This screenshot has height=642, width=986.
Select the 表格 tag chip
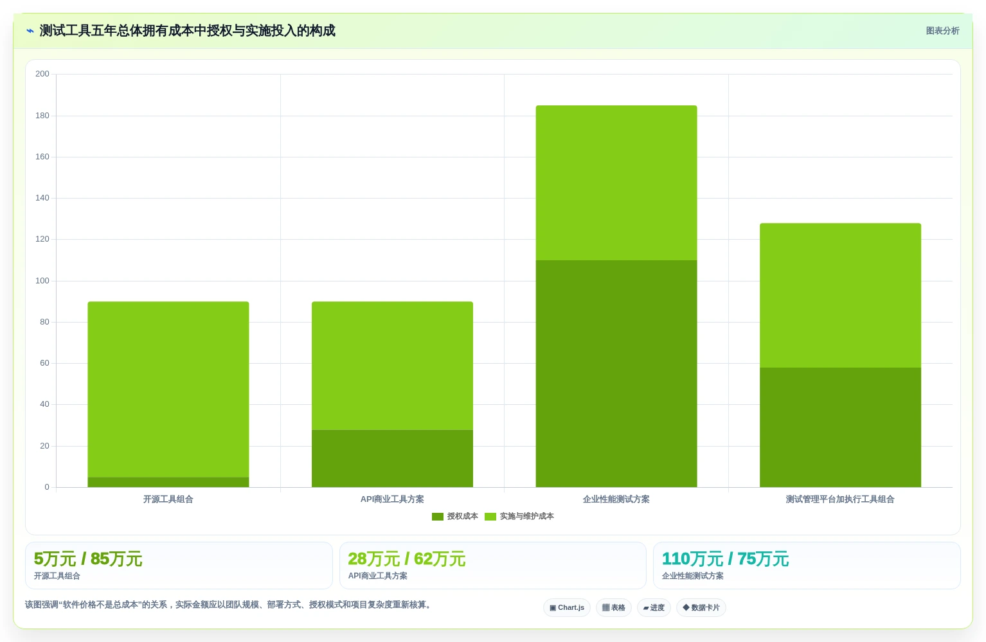point(614,607)
